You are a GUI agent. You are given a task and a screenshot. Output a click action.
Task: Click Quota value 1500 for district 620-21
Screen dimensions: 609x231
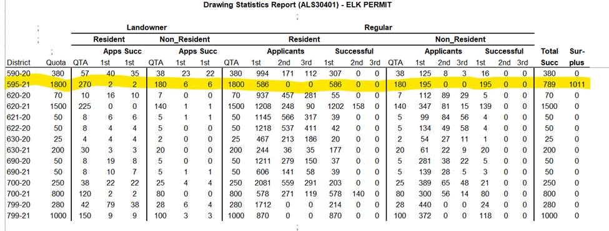pyautogui.click(x=59, y=106)
